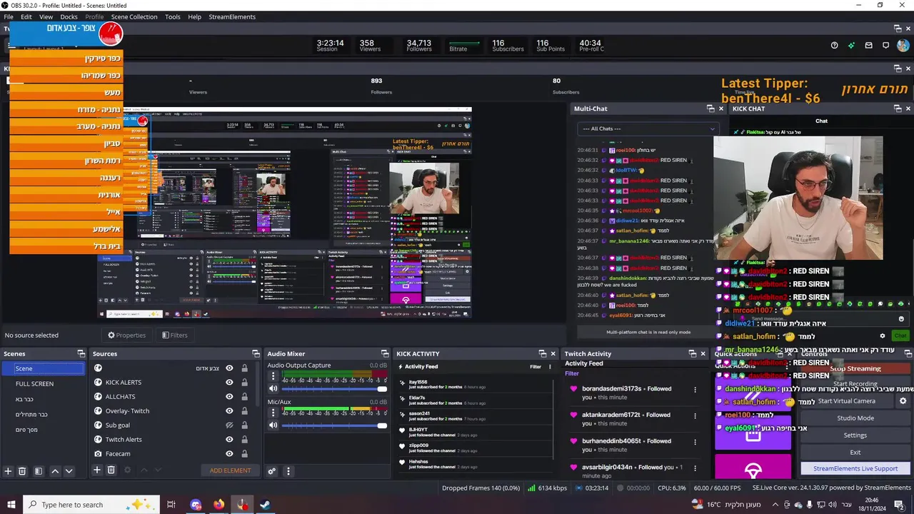Open source Filters button
This screenshot has width=914, height=514.
pyautogui.click(x=175, y=335)
